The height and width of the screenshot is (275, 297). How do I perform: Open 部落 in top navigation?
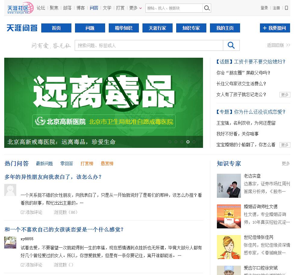[67, 8]
